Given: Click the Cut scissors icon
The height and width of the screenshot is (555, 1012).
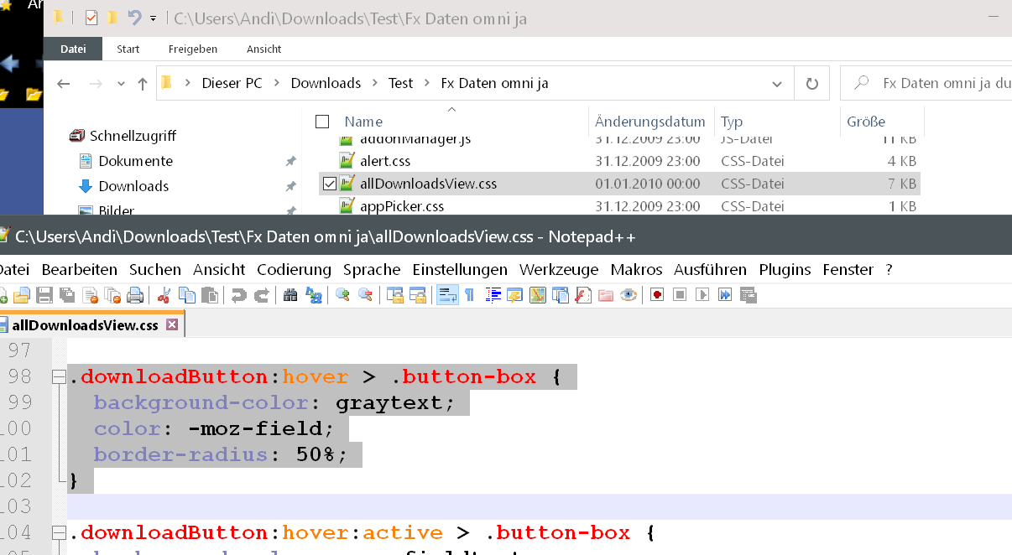Looking at the screenshot, I should [x=164, y=295].
